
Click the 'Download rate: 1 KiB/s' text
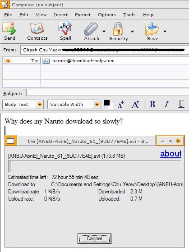click(x=34, y=192)
